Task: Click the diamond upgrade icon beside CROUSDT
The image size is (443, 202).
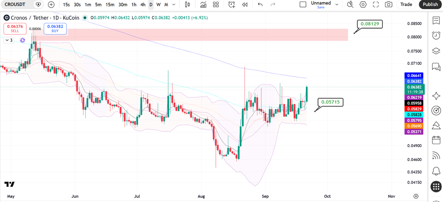Action: (39, 4)
